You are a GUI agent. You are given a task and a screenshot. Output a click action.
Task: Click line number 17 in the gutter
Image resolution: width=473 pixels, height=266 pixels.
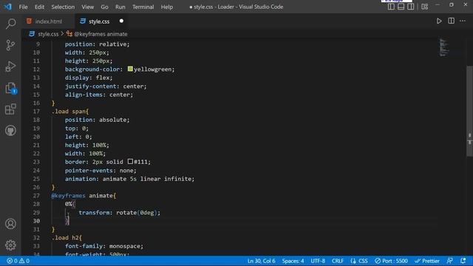click(x=36, y=112)
